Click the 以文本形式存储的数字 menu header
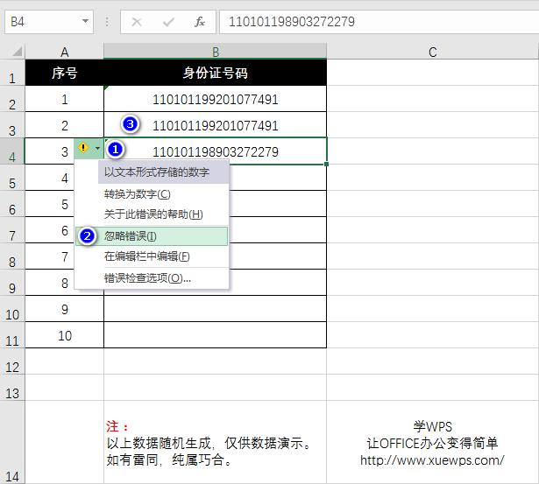This screenshot has width=539, height=484. [x=164, y=172]
